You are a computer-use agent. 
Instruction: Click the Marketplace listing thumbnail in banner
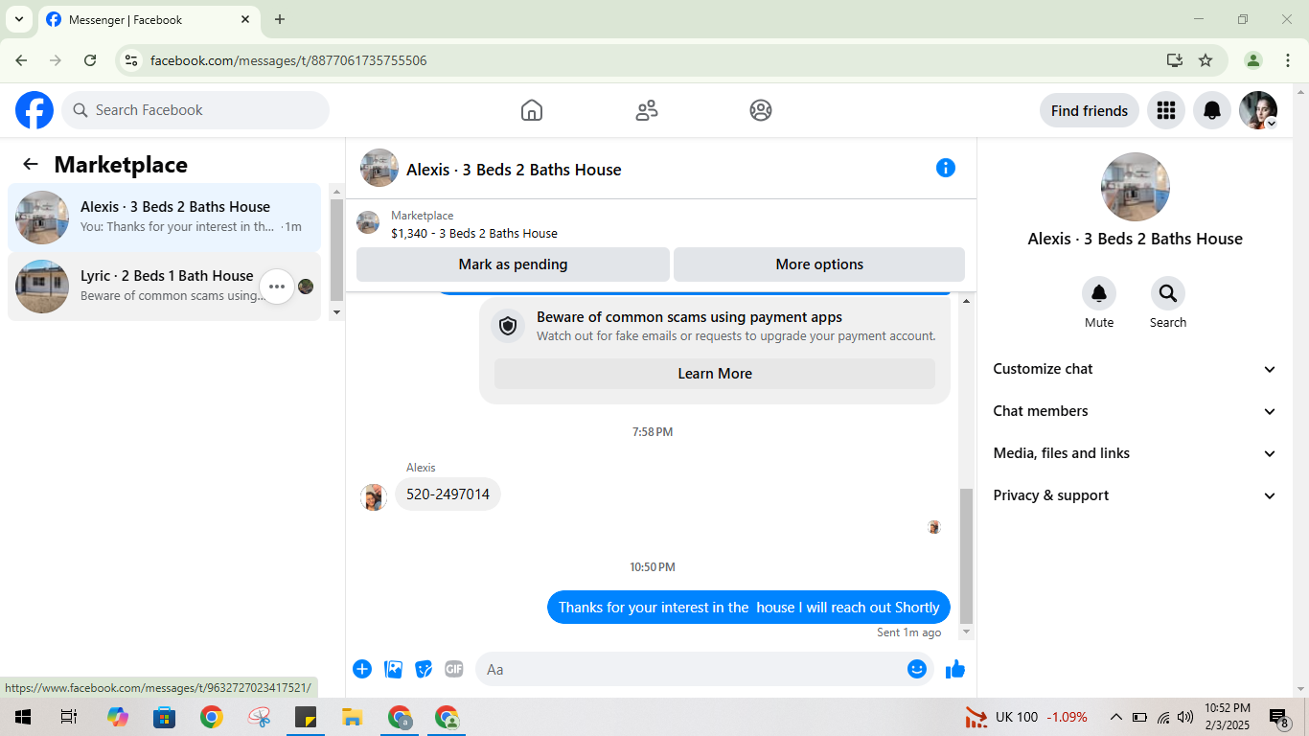click(x=368, y=223)
